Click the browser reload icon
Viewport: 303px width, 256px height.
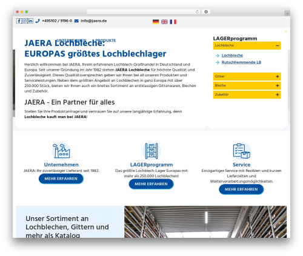197,11
